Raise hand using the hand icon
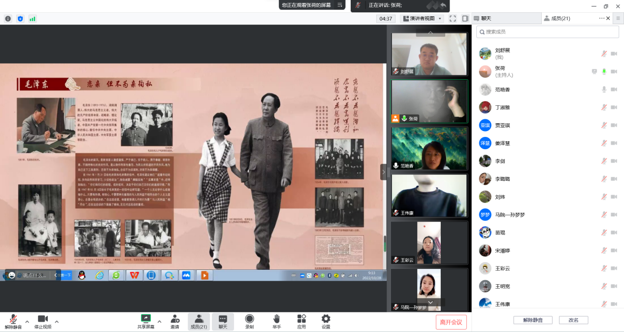Screen dimensions: 624x332 coord(277,319)
